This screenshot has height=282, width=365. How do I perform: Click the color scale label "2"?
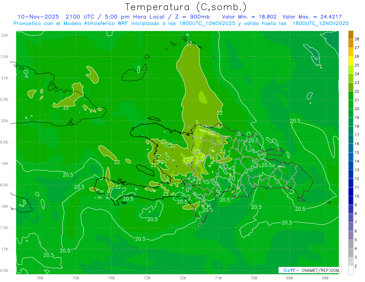[356, 266]
